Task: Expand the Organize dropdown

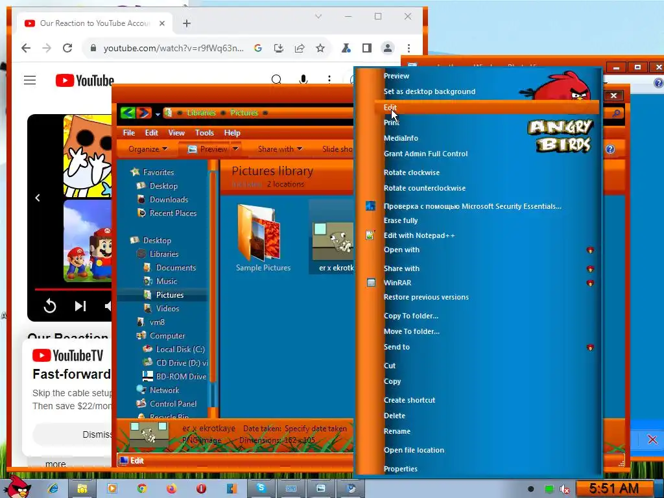Action: (148, 149)
